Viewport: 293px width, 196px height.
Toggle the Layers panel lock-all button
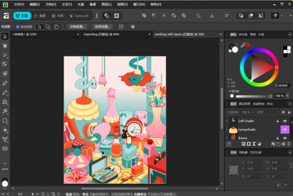click(x=289, y=112)
